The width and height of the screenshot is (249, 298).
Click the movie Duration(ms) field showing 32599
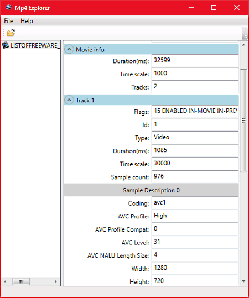[x=195, y=61]
